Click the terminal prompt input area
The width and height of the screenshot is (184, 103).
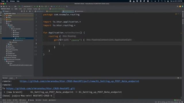point(54,96)
